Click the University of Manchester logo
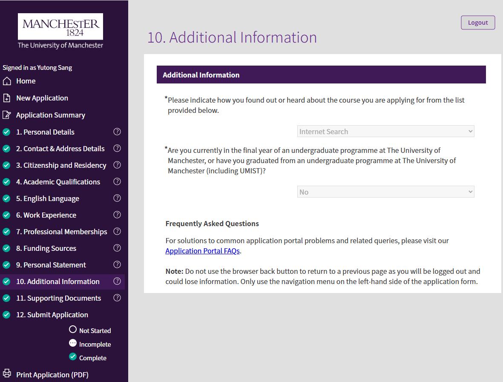Screen dimensions: 503x382 coord(60,31)
